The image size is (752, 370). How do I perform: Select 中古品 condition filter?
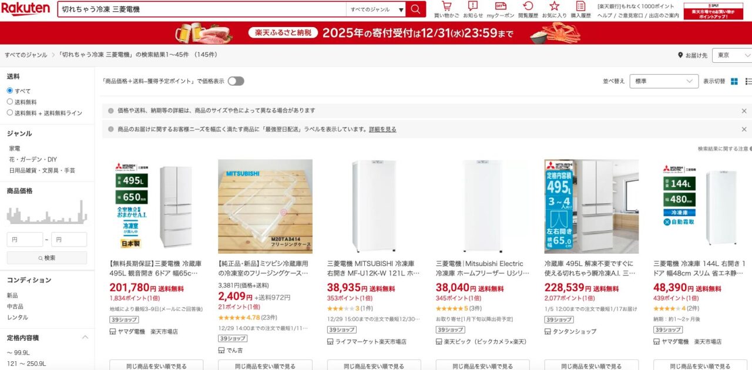(x=15, y=306)
